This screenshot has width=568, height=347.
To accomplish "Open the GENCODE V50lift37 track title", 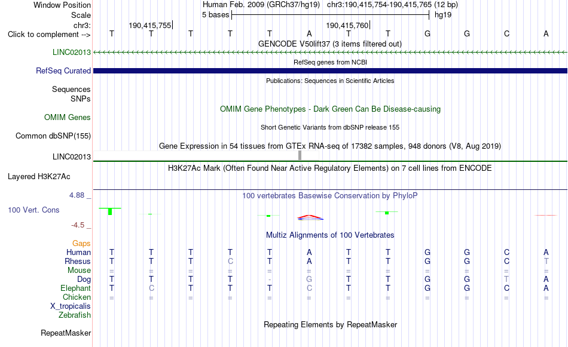I will [330, 44].
